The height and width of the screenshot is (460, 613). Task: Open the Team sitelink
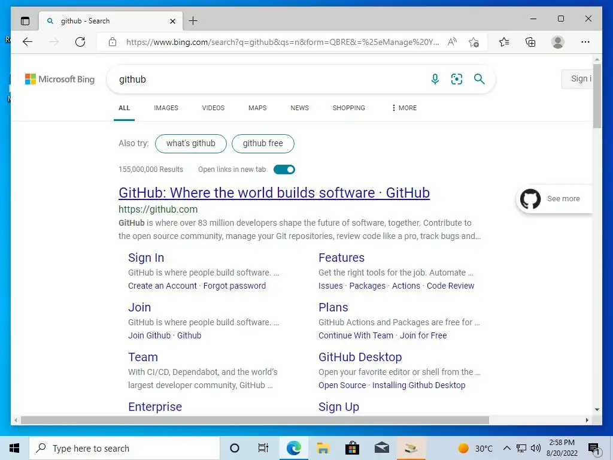[x=142, y=357]
